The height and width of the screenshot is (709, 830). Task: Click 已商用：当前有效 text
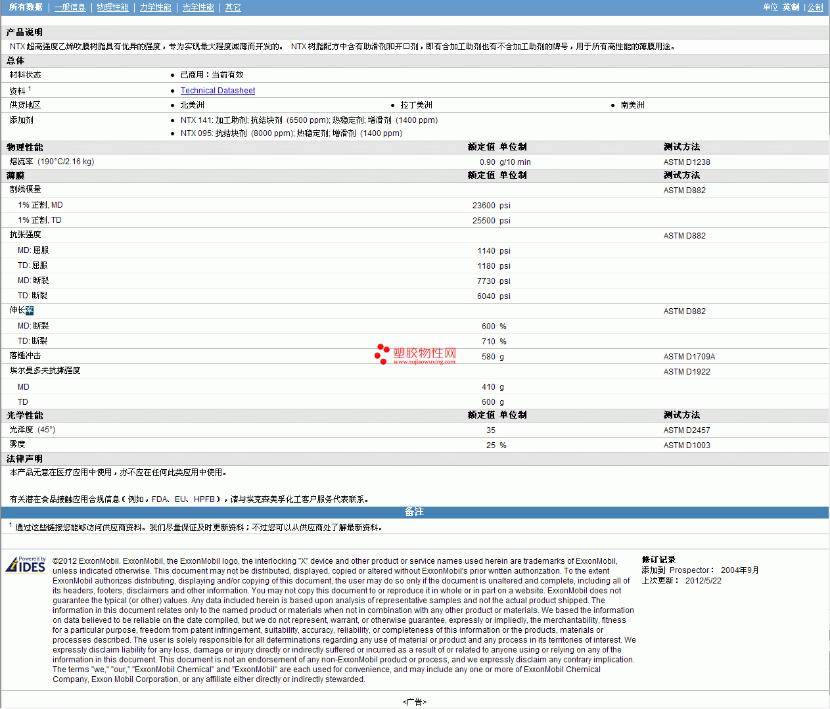click(212, 75)
